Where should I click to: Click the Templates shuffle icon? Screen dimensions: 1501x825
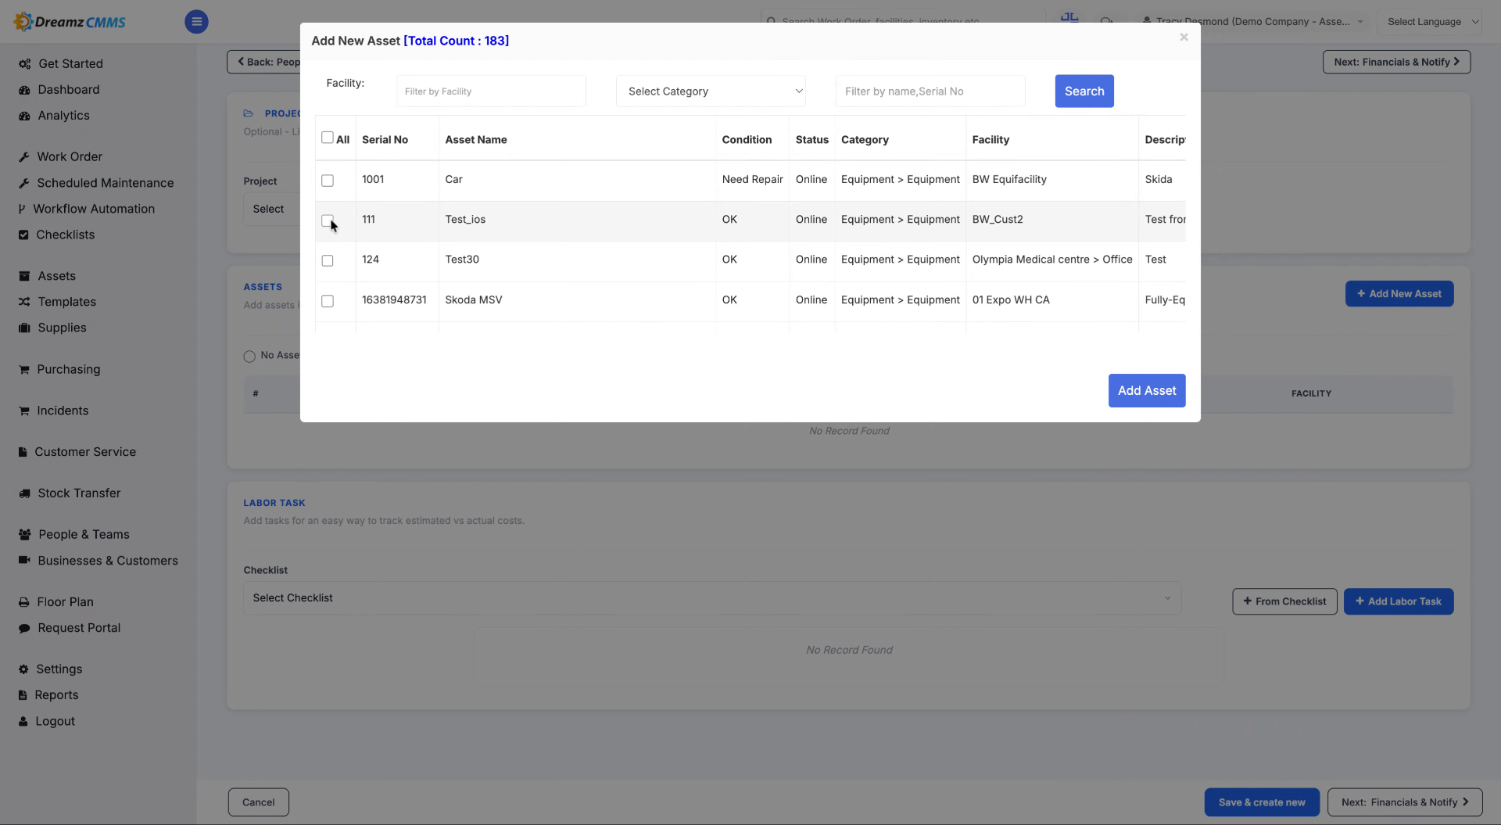click(x=24, y=302)
